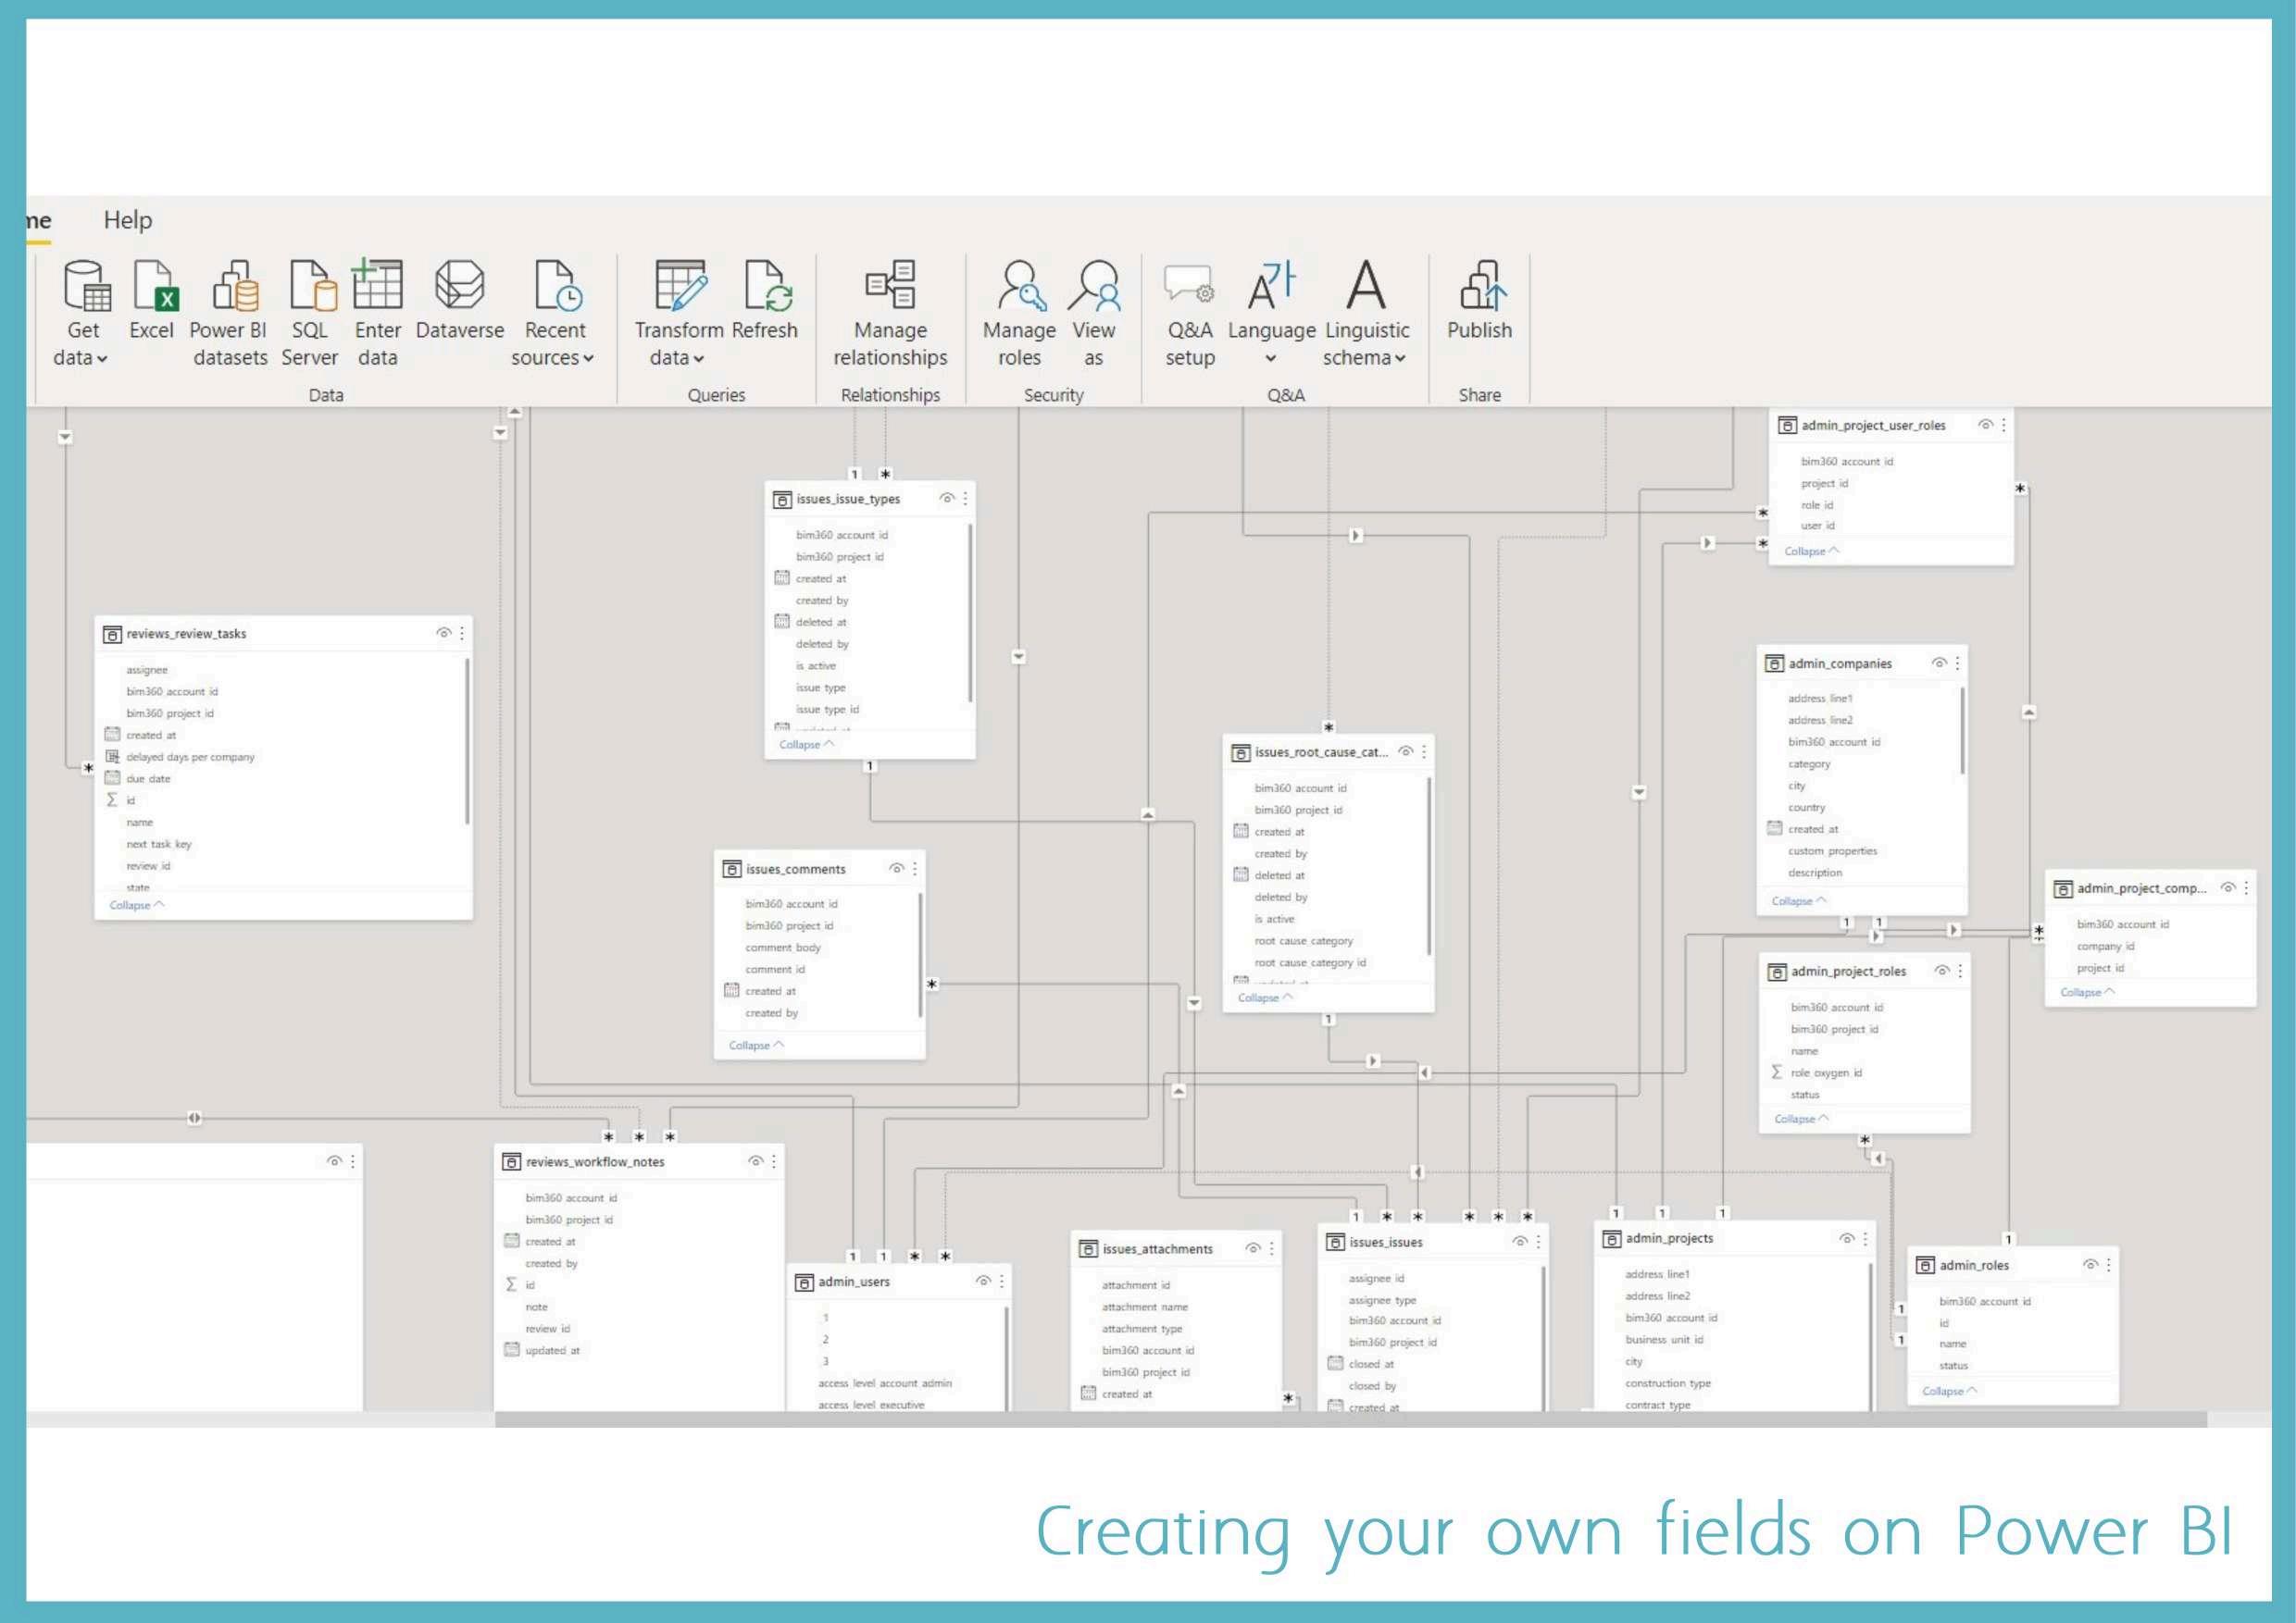2296x1623 pixels.
Task: Click the horizontal canvas scrollbar
Action: click(1350, 1419)
